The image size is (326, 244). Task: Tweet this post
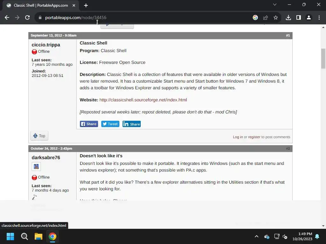(110, 124)
